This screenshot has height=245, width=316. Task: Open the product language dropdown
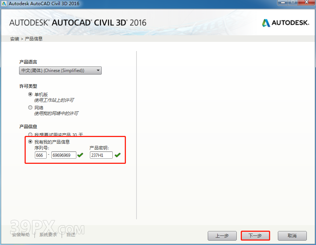click(x=60, y=71)
